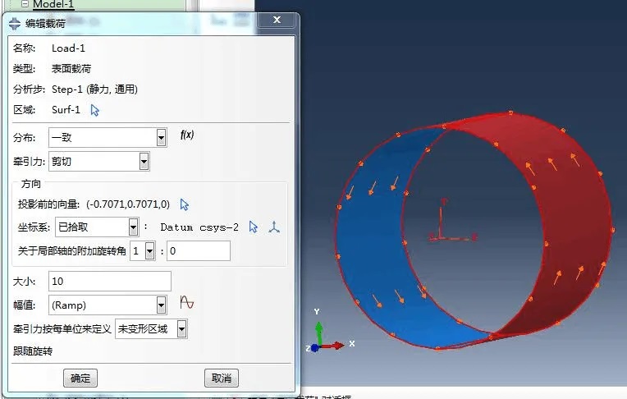Open the 坐标系 coordinate system dropdown
The width and height of the screenshot is (627, 399).
[133, 227]
